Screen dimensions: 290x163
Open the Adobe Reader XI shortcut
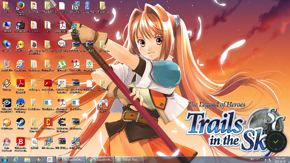tap(21, 86)
